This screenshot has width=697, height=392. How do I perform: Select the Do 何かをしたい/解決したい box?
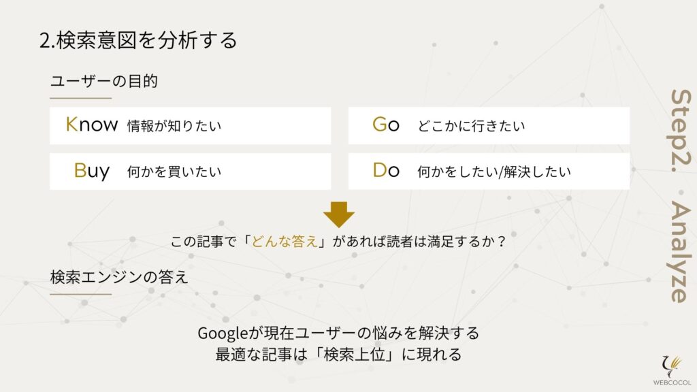(x=489, y=171)
